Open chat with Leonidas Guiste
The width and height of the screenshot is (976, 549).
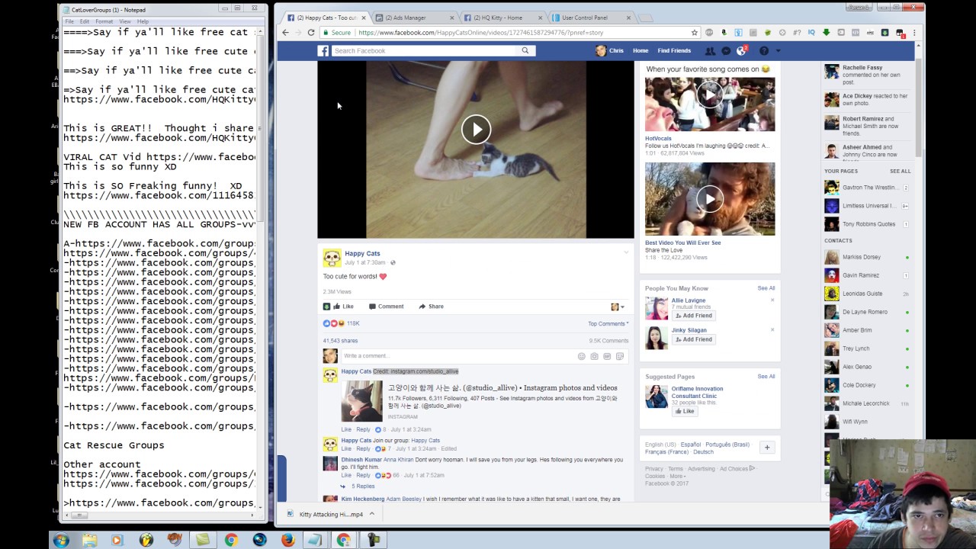pyautogui.click(x=867, y=294)
